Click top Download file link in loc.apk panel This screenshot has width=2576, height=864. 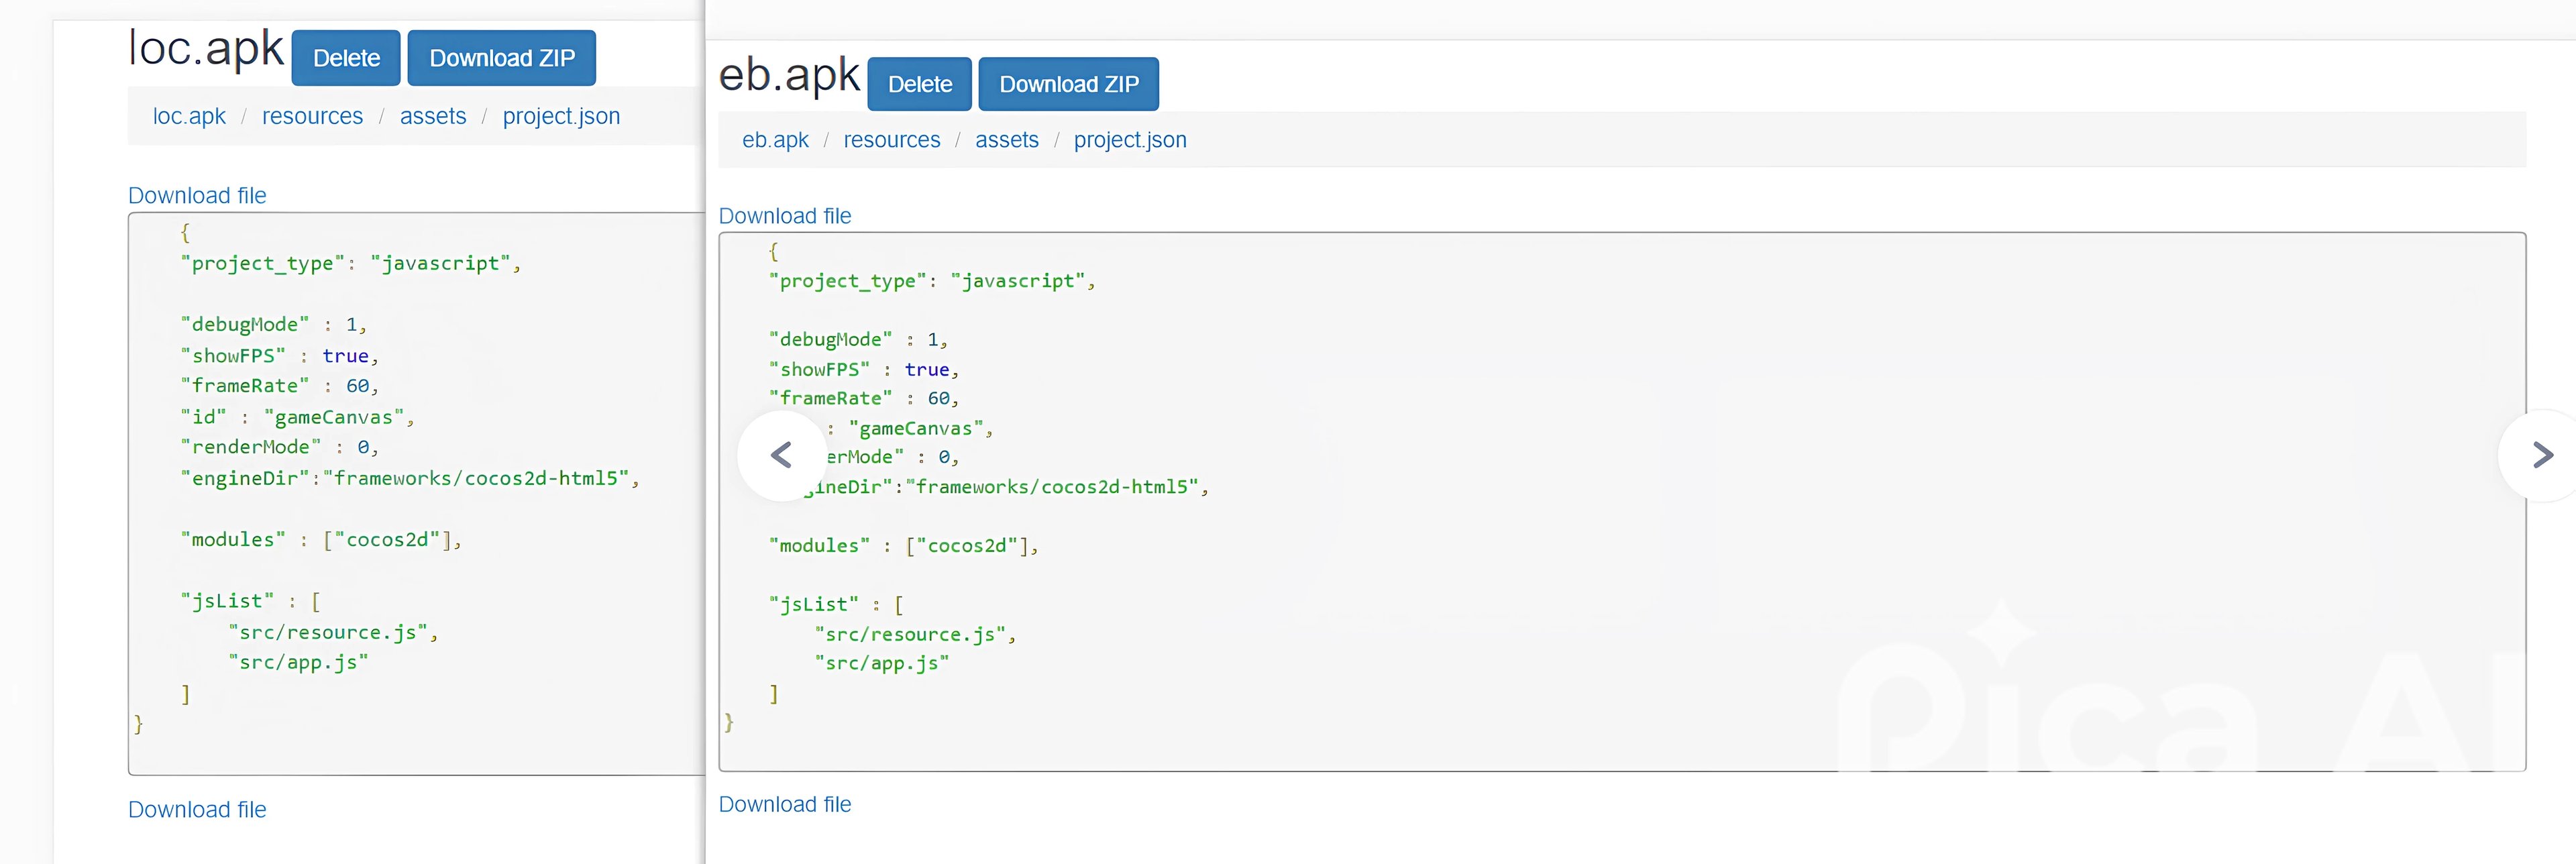tap(197, 195)
